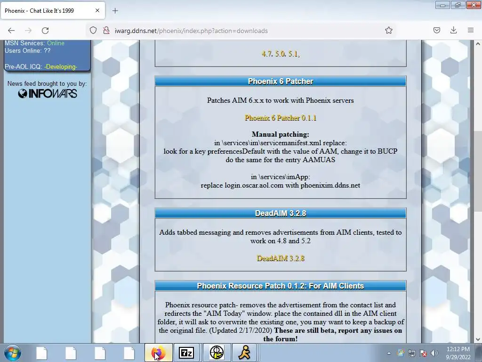Open Action Center flag icon
482x362 pixels.
pos(423,353)
